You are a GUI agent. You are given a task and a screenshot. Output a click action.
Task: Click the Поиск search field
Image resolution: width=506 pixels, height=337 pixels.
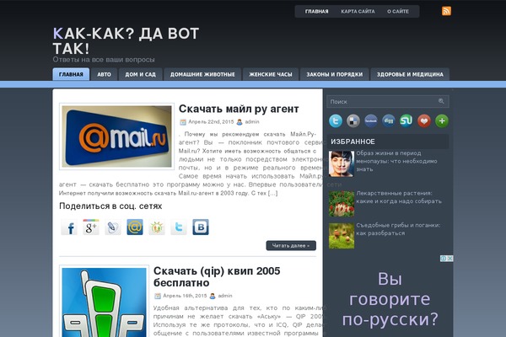click(388, 102)
